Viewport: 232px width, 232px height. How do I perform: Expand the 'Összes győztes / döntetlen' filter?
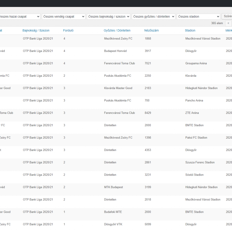[153, 17]
